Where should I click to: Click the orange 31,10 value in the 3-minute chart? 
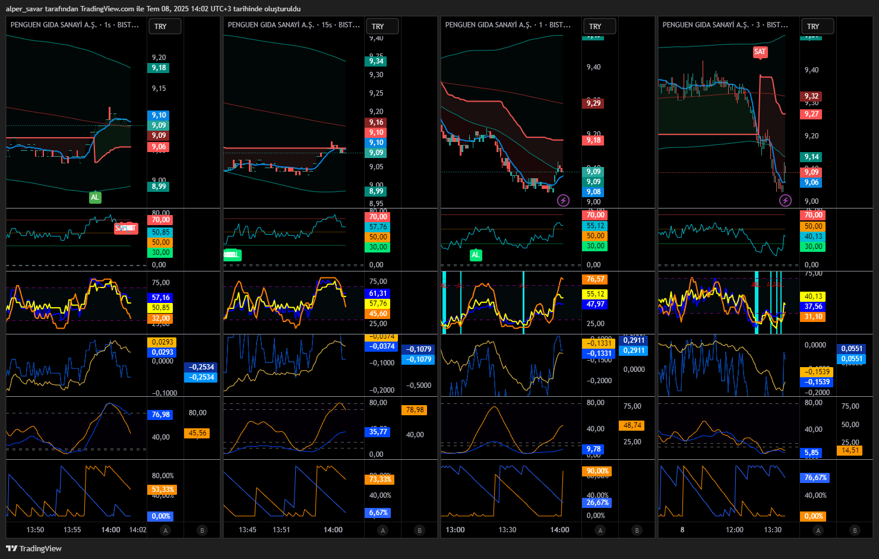[813, 317]
